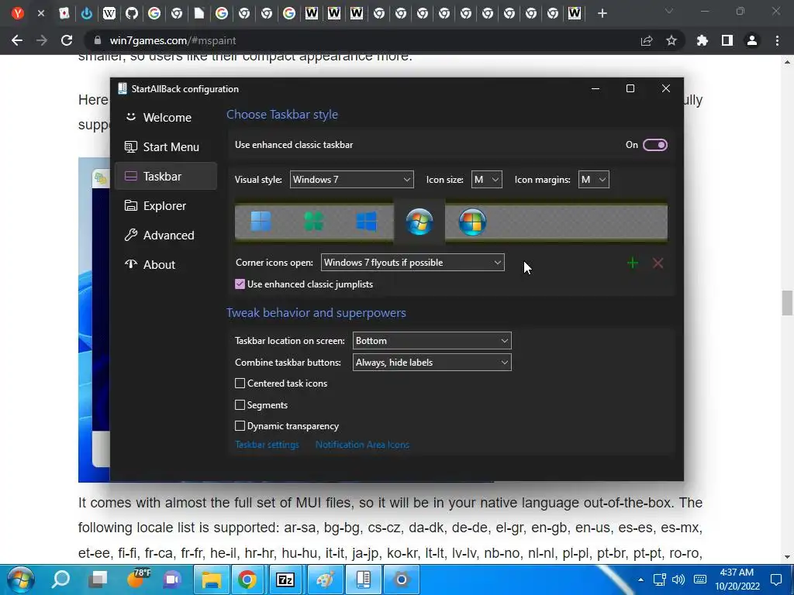794x595 pixels.
Task: Open the notification center icon
Action: [x=776, y=580]
